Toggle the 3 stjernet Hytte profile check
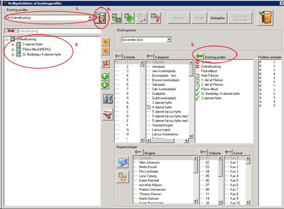The image size is (284, 209). (197, 98)
